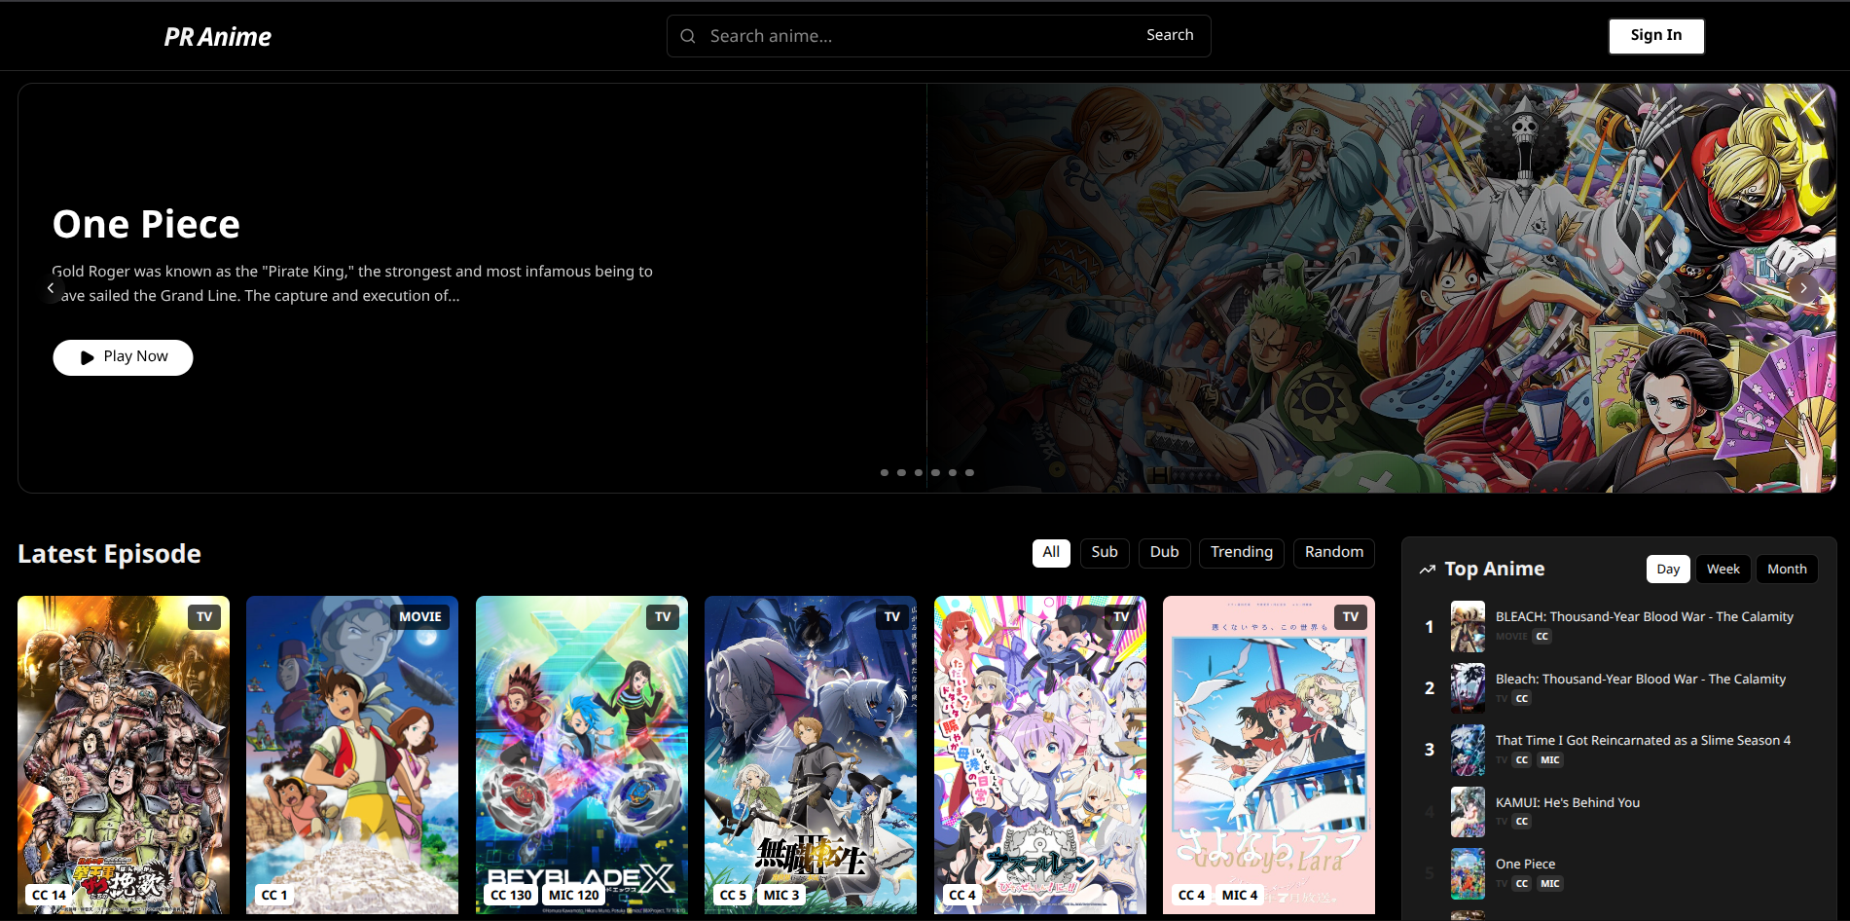
Task: Click the PR Anime logo
Action: 218,37
